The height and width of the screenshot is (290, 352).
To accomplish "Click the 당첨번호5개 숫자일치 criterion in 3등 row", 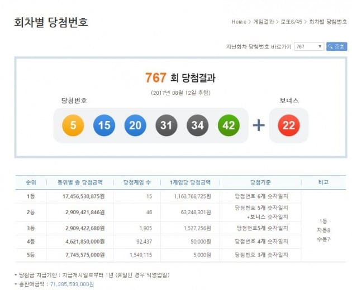I will click(x=262, y=228).
